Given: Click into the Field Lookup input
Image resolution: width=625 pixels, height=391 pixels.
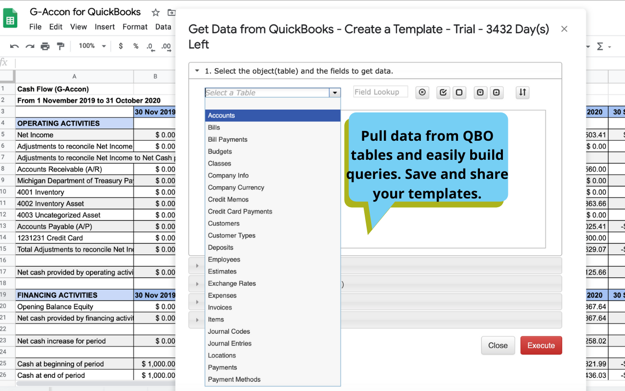Looking at the screenshot, I should (380, 92).
